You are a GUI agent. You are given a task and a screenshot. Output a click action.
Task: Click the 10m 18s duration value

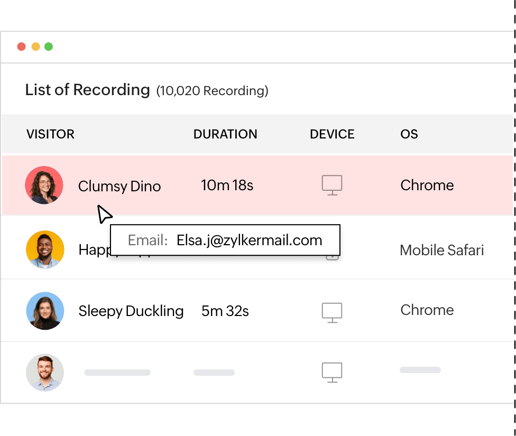(x=227, y=185)
